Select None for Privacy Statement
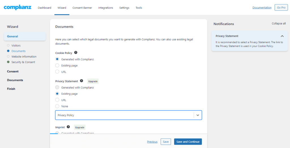This screenshot has height=148, width=290. 57,106
